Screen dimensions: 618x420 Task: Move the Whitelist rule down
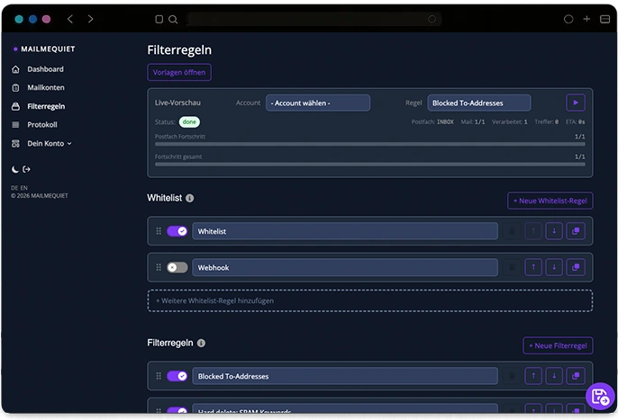[x=554, y=231]
